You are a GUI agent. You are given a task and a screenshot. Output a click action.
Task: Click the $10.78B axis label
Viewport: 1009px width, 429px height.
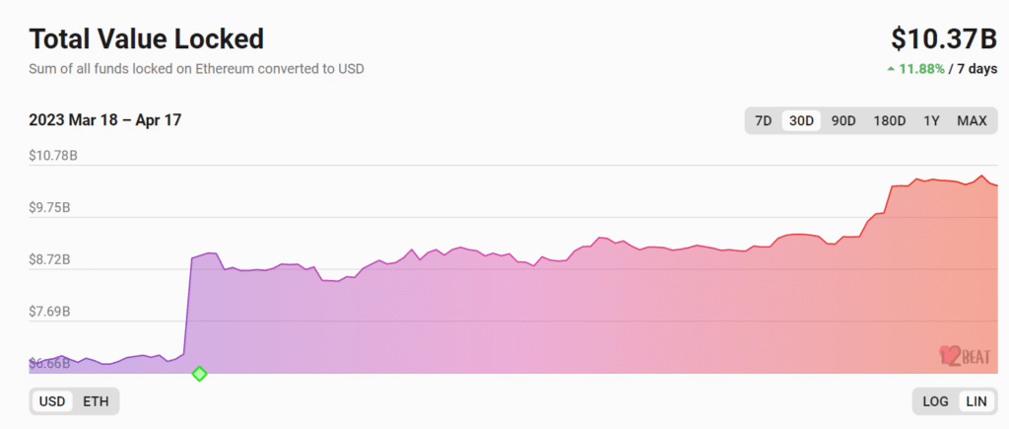53,156
